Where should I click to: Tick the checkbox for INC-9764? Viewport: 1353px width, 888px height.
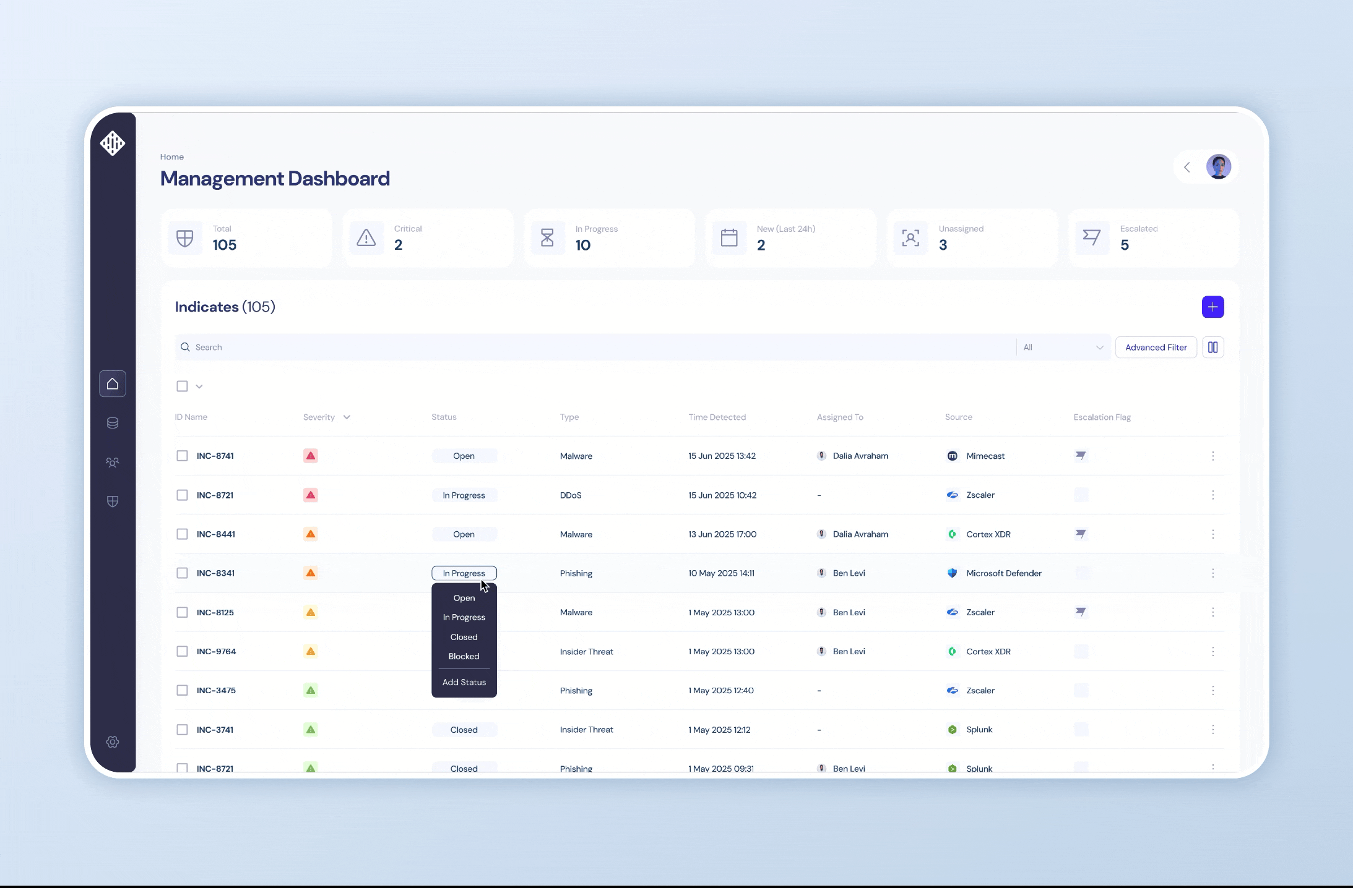(182, 651)
